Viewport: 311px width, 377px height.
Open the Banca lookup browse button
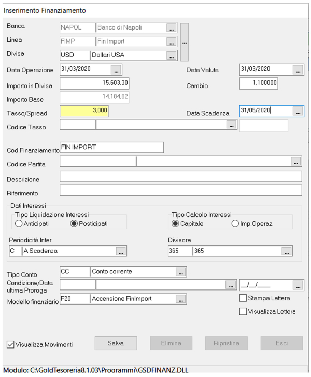(x=172, y=27)
